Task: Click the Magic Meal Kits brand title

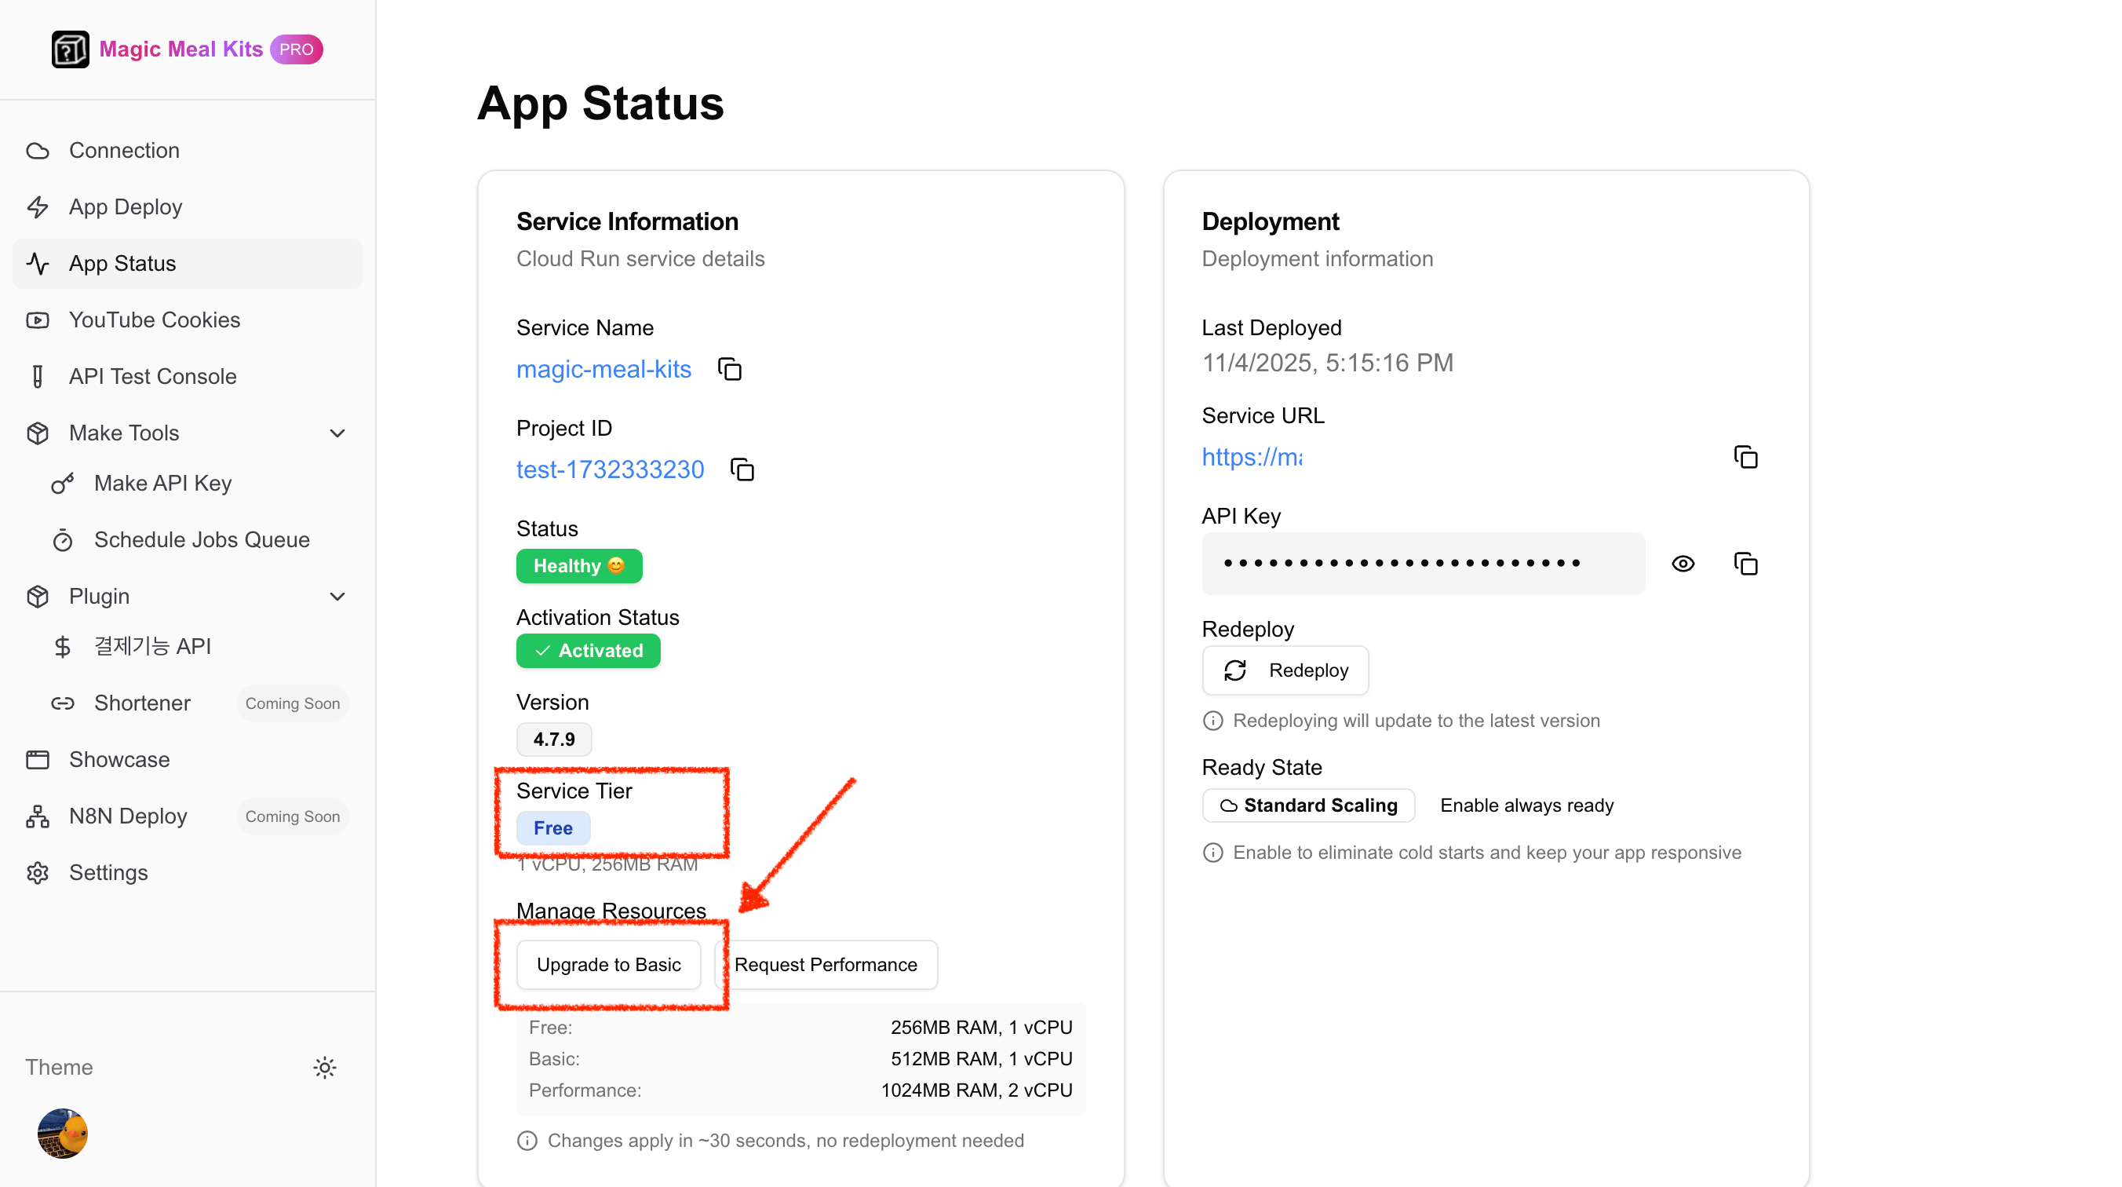Action: (x=181, y=49)
